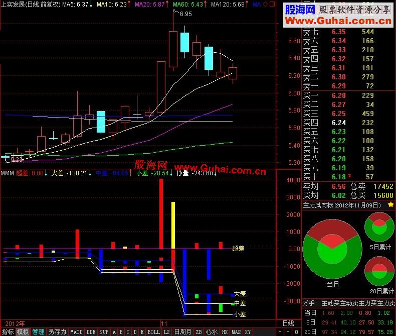This screenshot has width=396, height=336.
Task: Select template C
Action: [128, 332]
